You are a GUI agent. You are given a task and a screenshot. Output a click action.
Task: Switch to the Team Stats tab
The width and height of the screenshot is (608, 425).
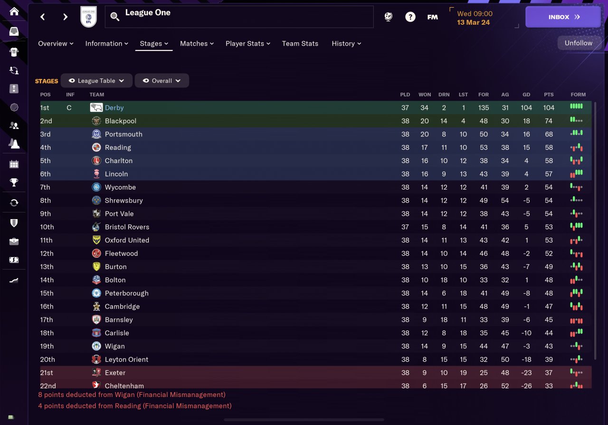pos(300,43)
